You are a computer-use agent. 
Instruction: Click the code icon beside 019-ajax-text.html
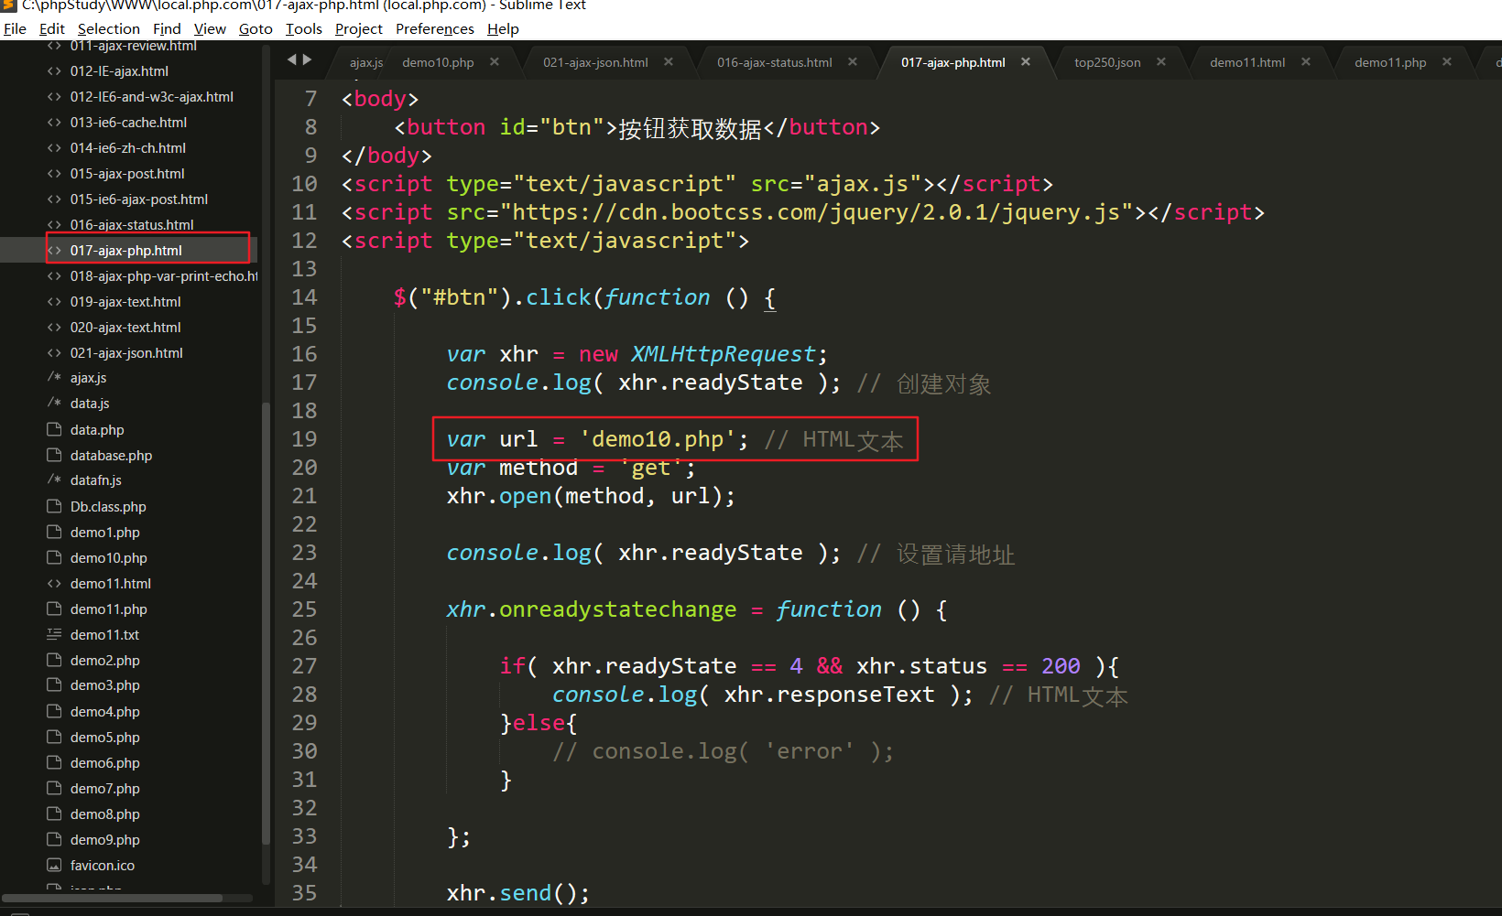point(54,302)
